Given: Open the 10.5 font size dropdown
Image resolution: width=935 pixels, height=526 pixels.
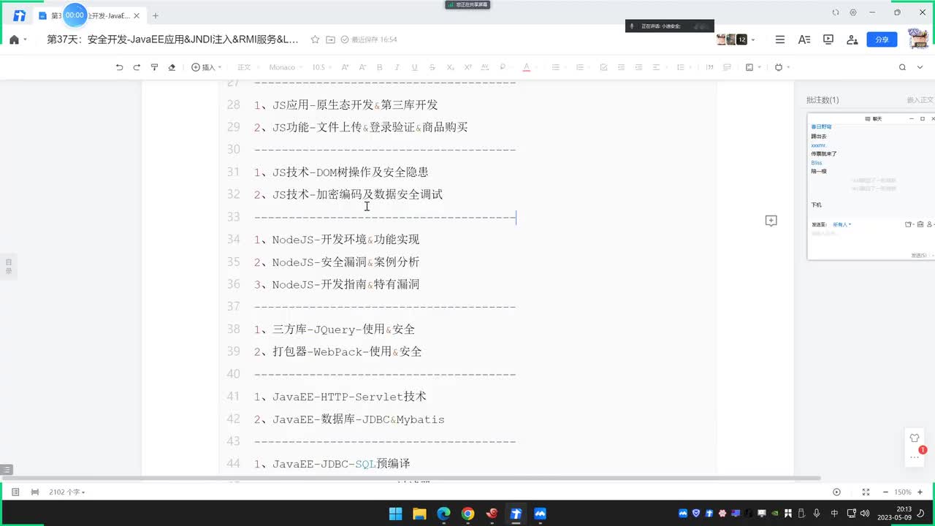Looking at the screenshot, I should (321, 67).
